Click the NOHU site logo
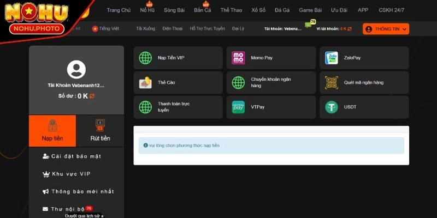The width and height of the screenshot is (437, 218). [37, 17]
